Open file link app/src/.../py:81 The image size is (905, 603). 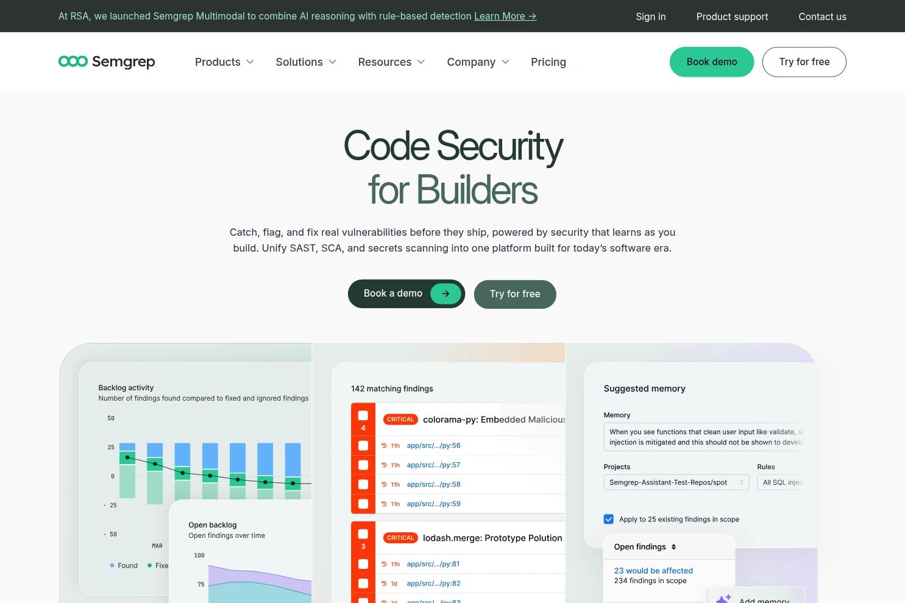[x=433, y=565]
